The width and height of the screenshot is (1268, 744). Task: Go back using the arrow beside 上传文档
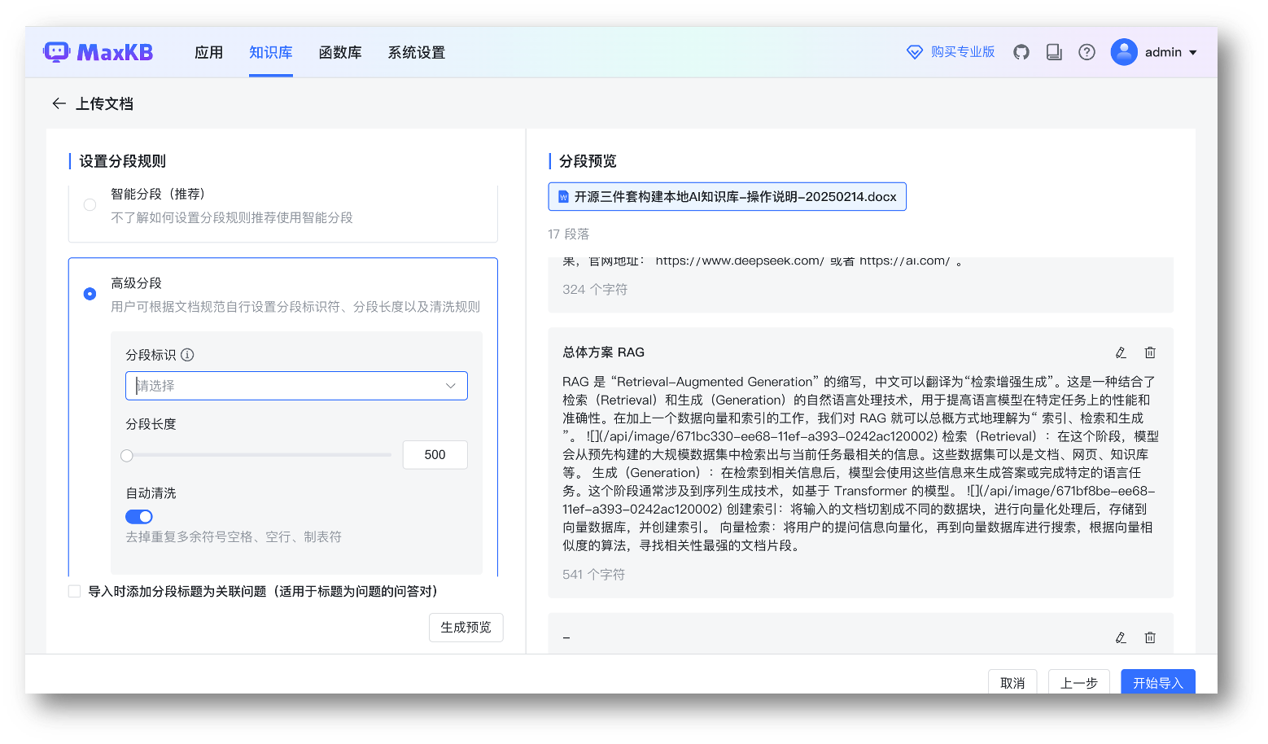(58, 103)
